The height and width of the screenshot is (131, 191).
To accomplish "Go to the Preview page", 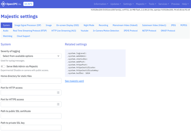I will tap(175, 4).
